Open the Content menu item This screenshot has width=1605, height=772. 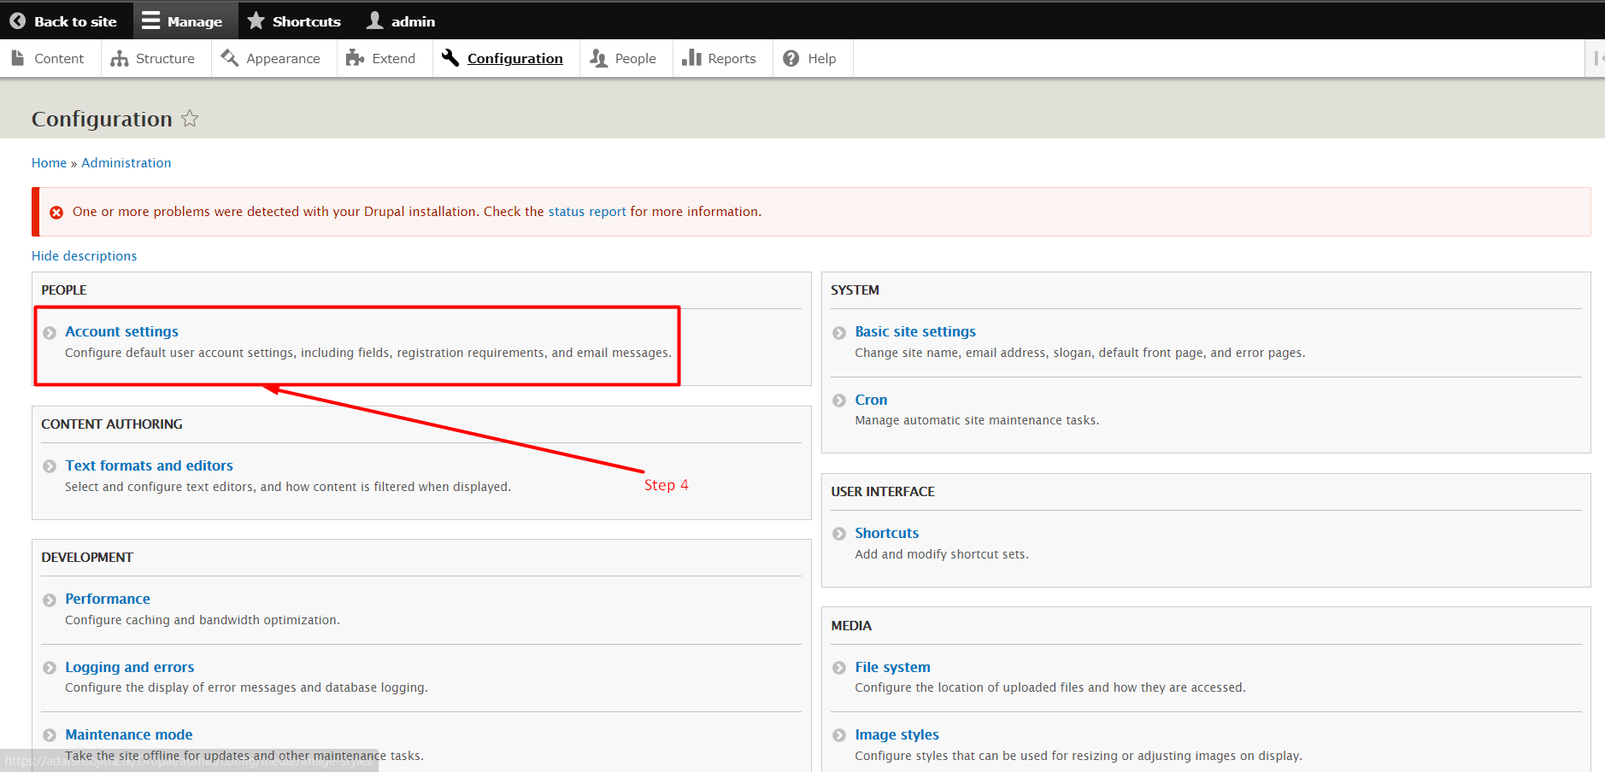(x=49, y=58)
